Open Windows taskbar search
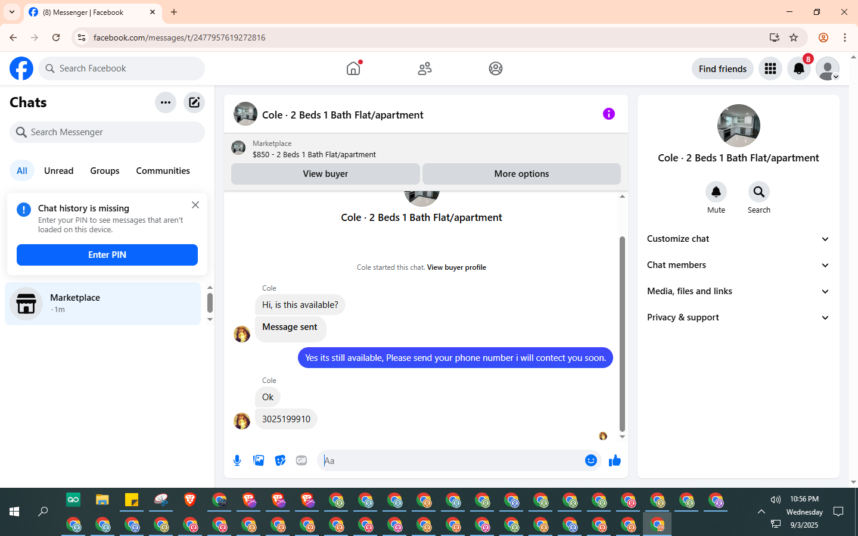The image size is (858, 536). point(43,512)
